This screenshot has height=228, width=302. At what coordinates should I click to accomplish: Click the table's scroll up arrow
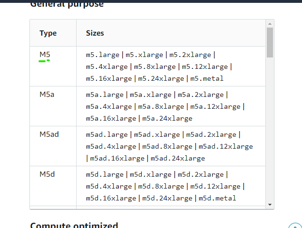[x=270, y=23]
